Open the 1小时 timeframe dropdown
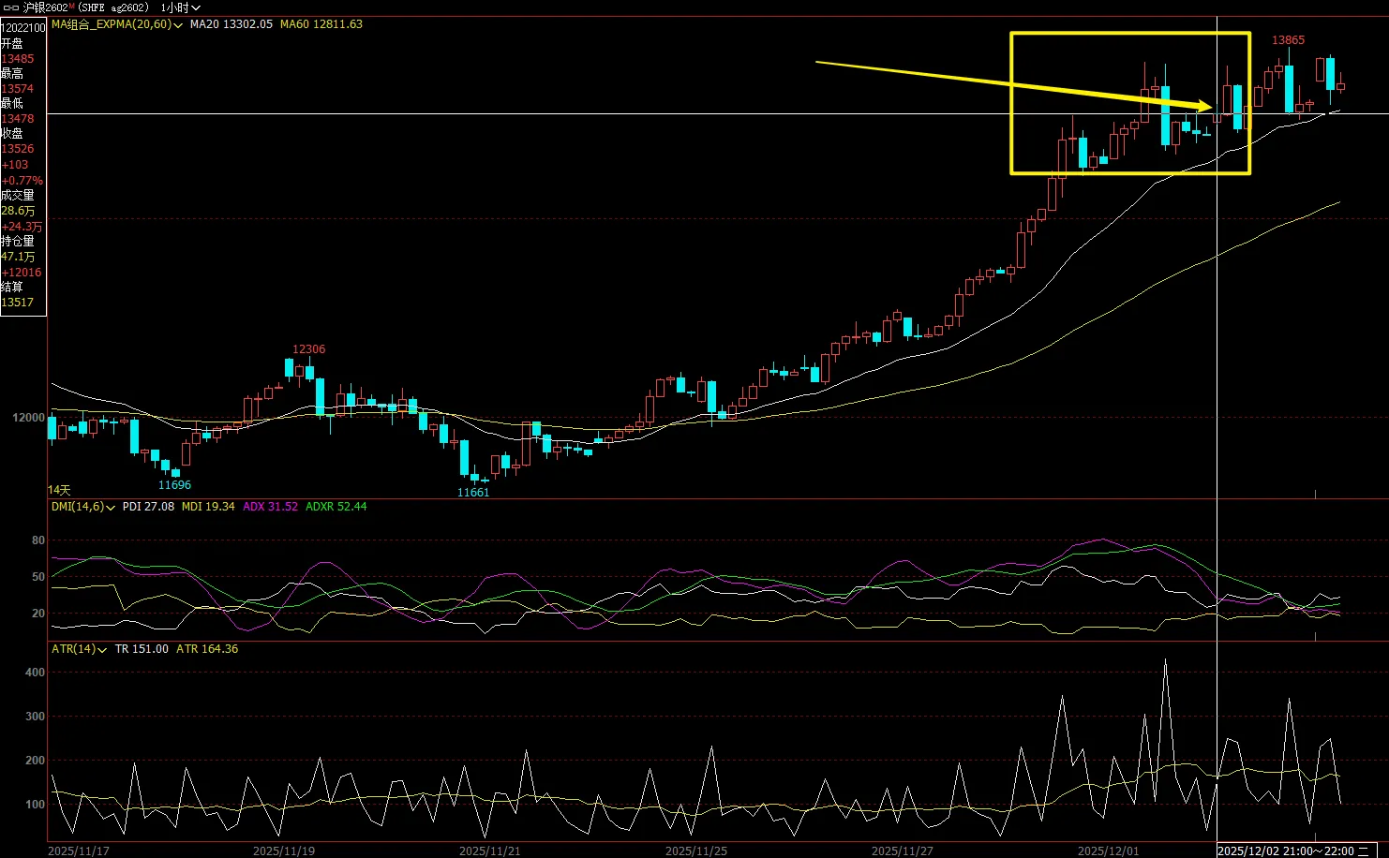Viewport: 1389px width, 858px height. tap(180, 7)
